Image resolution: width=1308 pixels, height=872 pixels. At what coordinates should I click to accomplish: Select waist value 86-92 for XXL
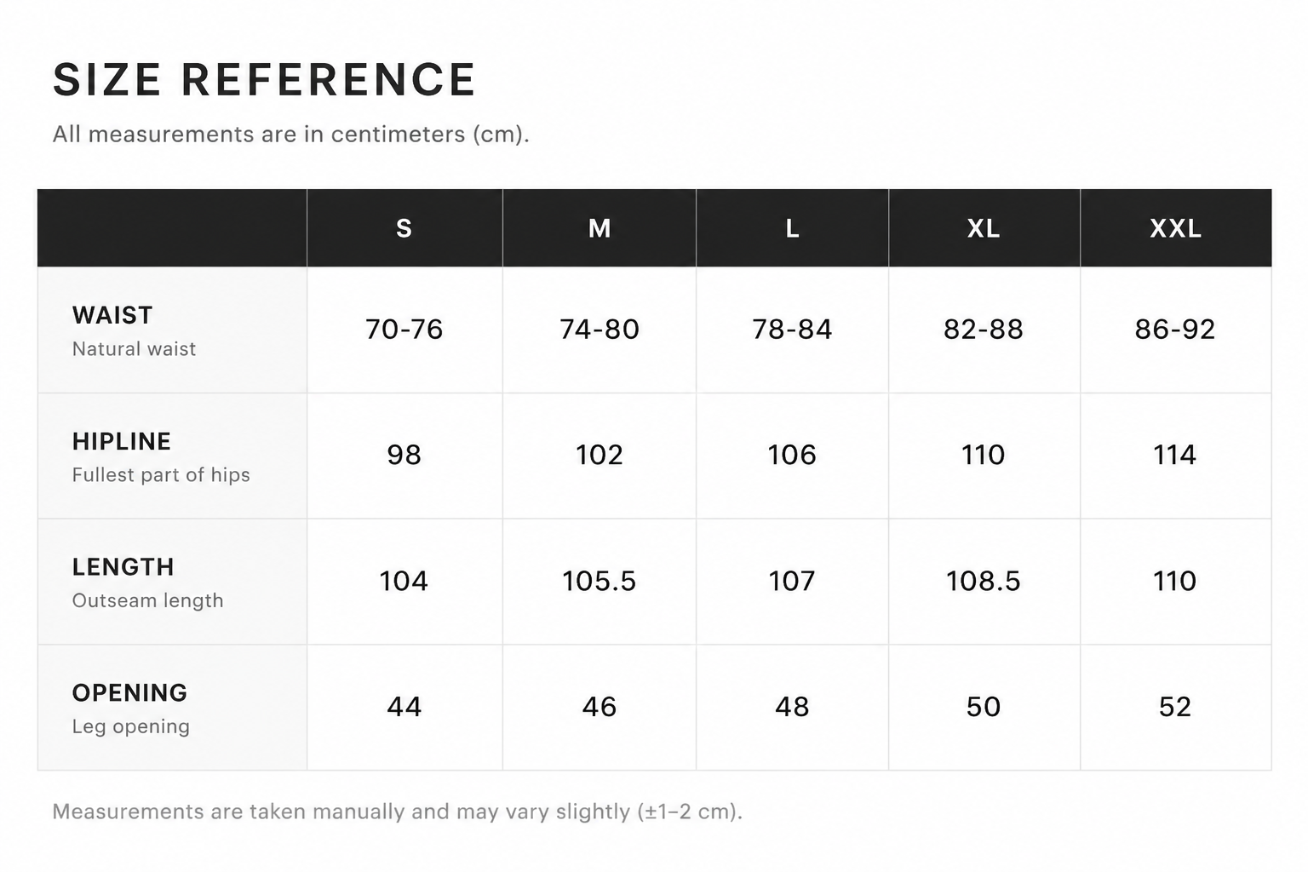(1175, 330)
